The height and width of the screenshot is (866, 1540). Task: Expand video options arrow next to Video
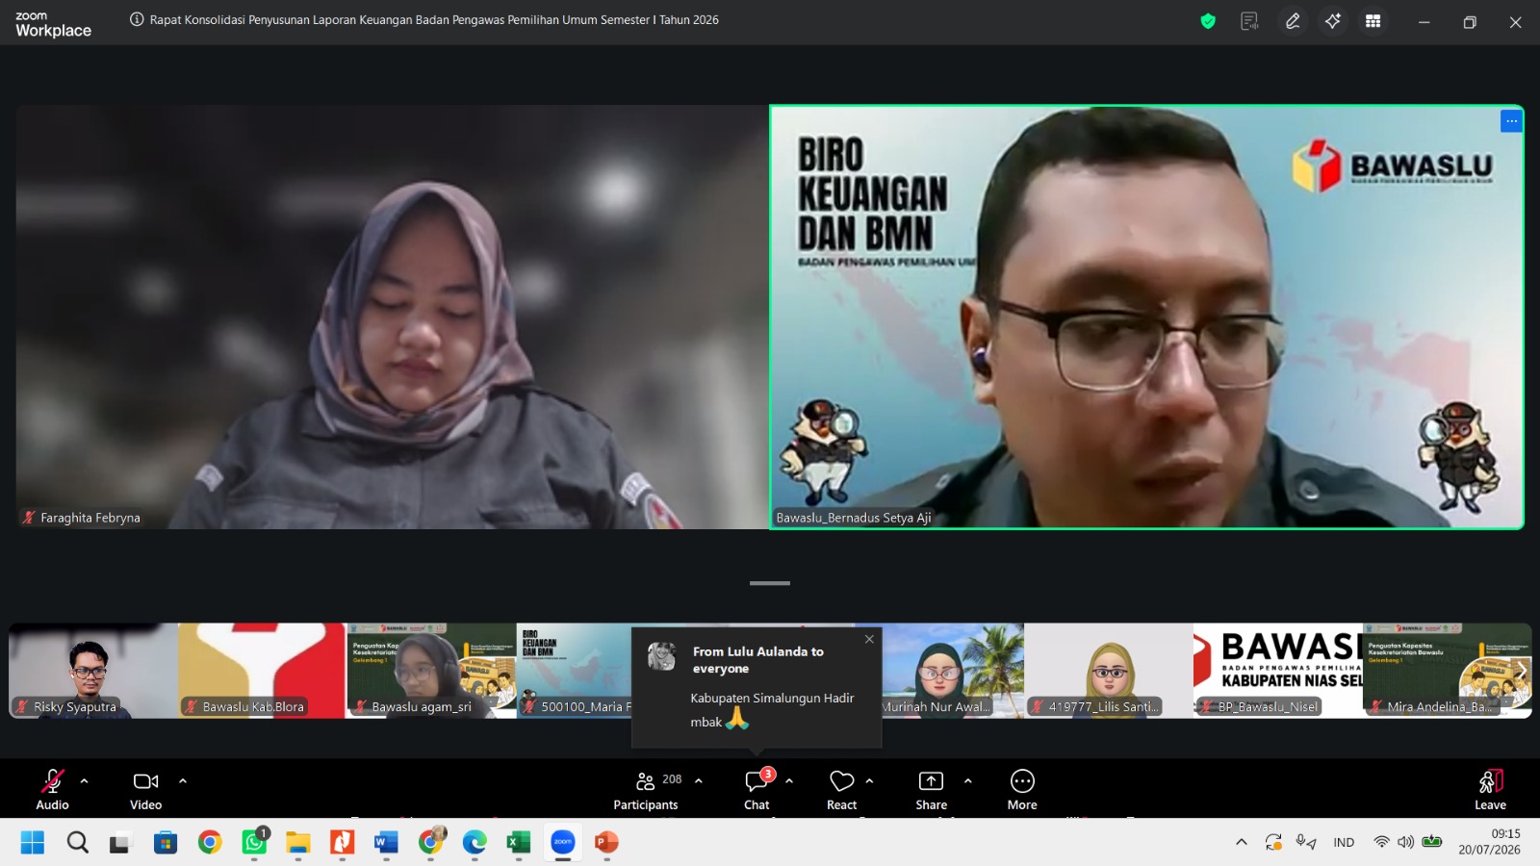coord(183,781)
